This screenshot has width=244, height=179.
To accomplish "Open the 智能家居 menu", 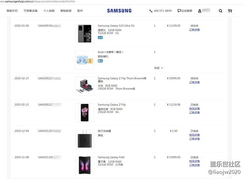I will tap(66, 11).
